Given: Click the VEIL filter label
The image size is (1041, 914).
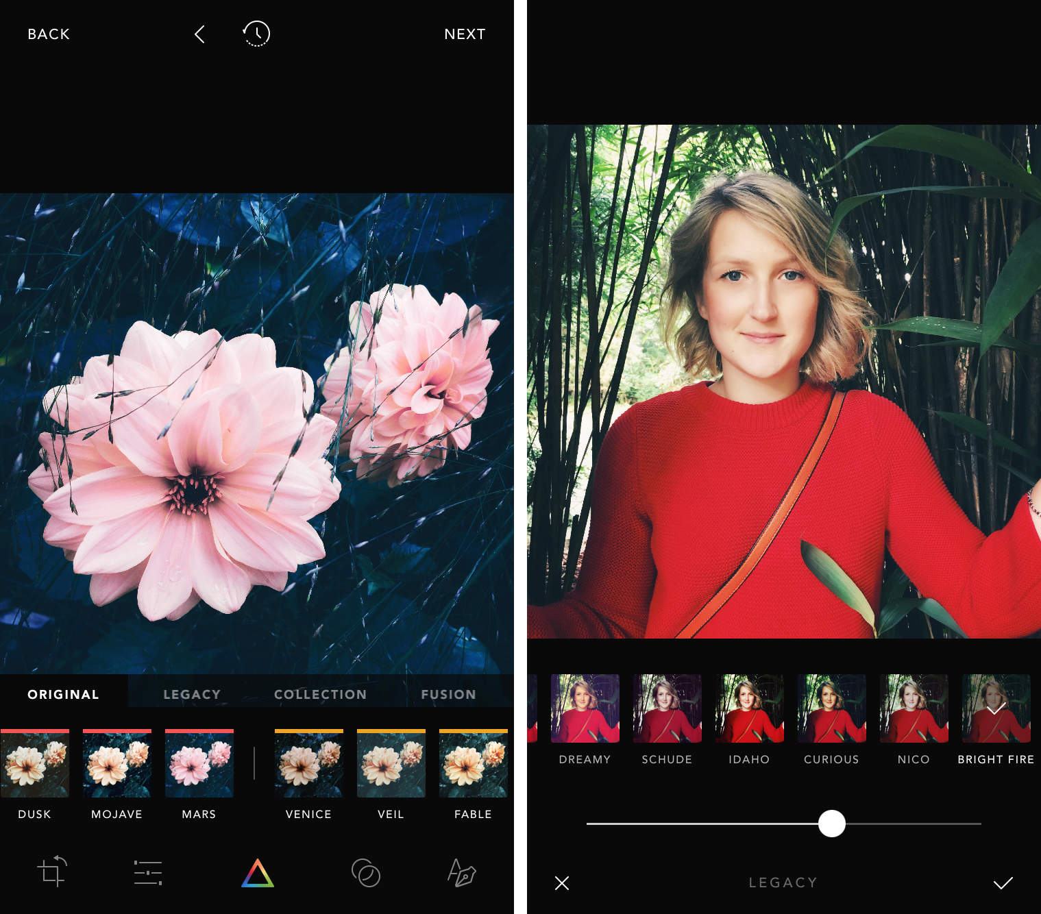Looking at the screenshot, I should click(391, 814).
